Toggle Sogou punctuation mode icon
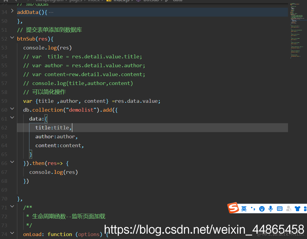307x239 pixels. coord(253,209)
